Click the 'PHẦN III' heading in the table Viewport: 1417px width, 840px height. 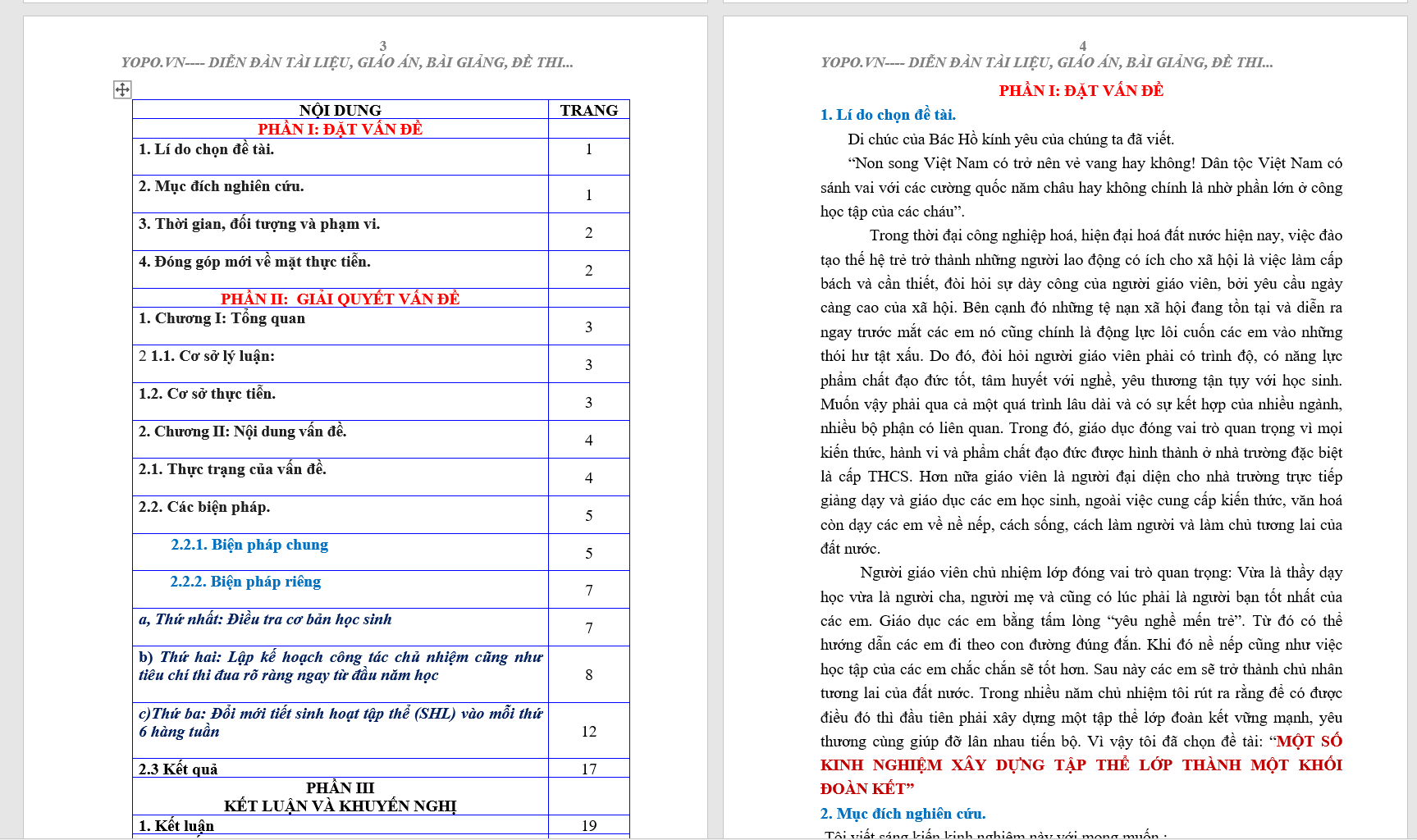pyautogui.click(x=340, y=787)
